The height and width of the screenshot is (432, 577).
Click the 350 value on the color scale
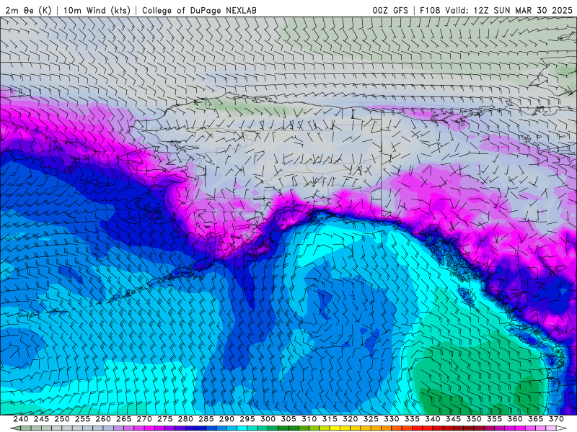click(474, 419)
